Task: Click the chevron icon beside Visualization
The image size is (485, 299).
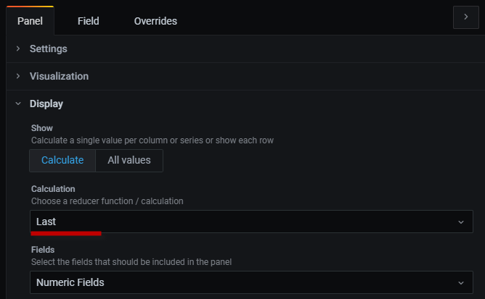Action: tap(18, 76)
